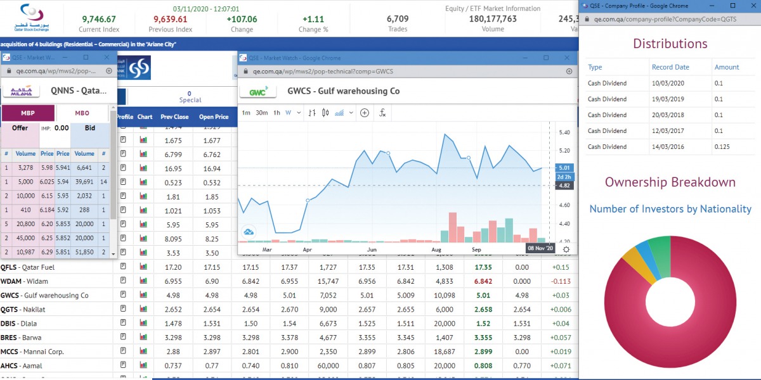Click the add indicator plus icon
Screen dimensions: 761x380
(363, 113)
